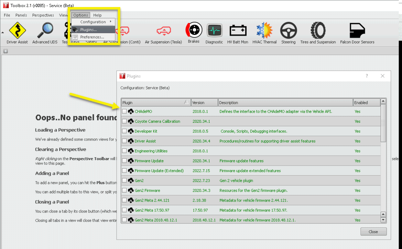Click cloud download icon for Gen2 plugin
The width and height of the screenshot is (402, 249).
coord(131,181)
